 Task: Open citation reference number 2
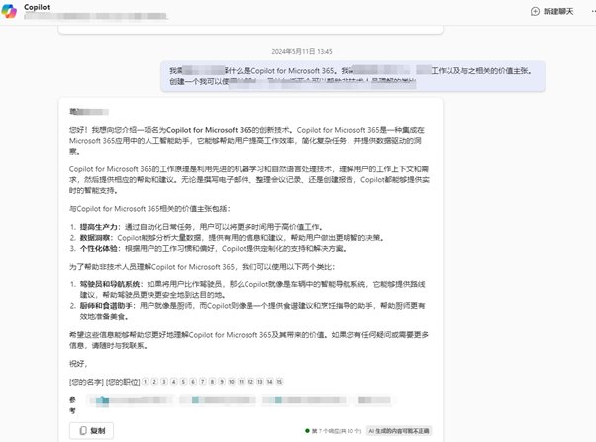[x=154, y=382]
